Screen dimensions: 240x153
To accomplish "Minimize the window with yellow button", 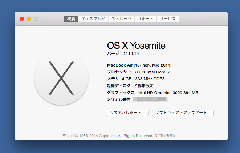I will click(x=29, y=19).
